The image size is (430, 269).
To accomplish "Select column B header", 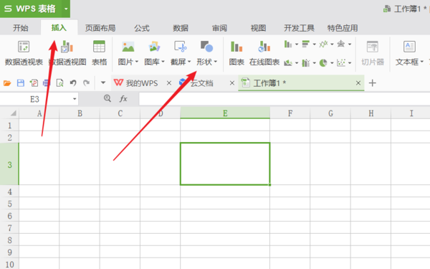I will [80, 113].
